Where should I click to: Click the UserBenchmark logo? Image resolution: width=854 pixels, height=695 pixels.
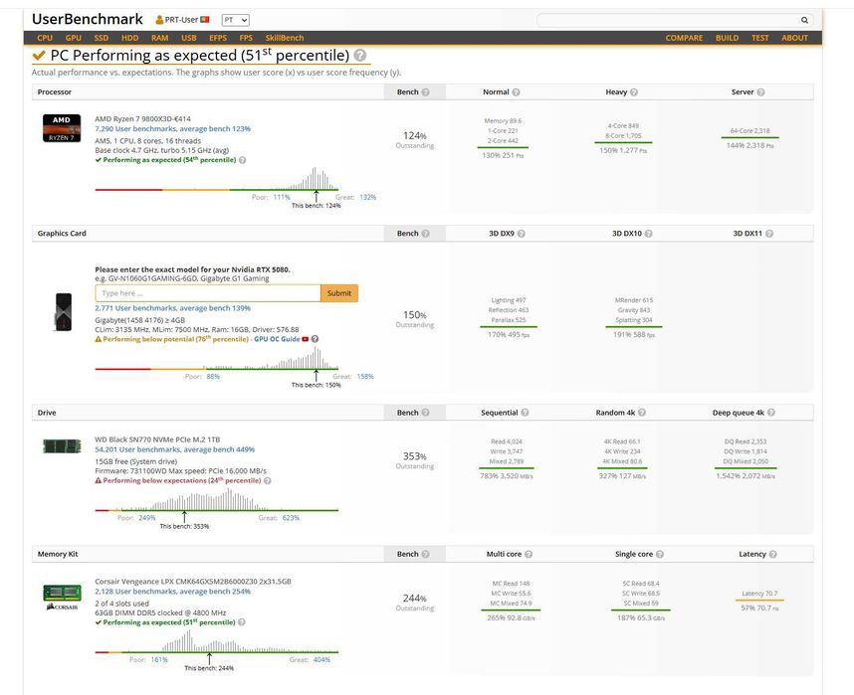(88, 19)
